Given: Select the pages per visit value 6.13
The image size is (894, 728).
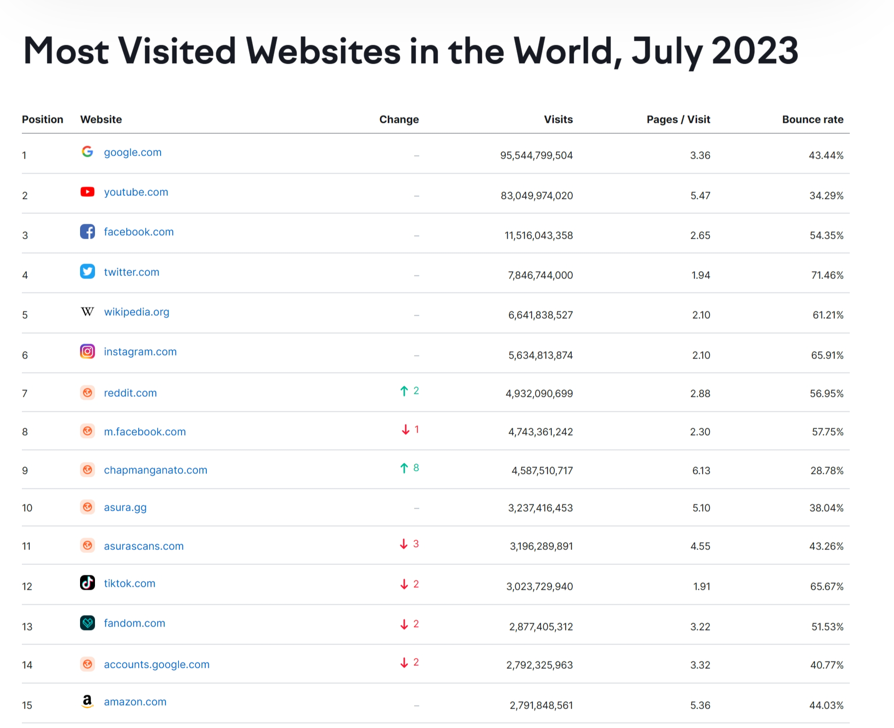Looking at the screenshot, I should 702,470.
